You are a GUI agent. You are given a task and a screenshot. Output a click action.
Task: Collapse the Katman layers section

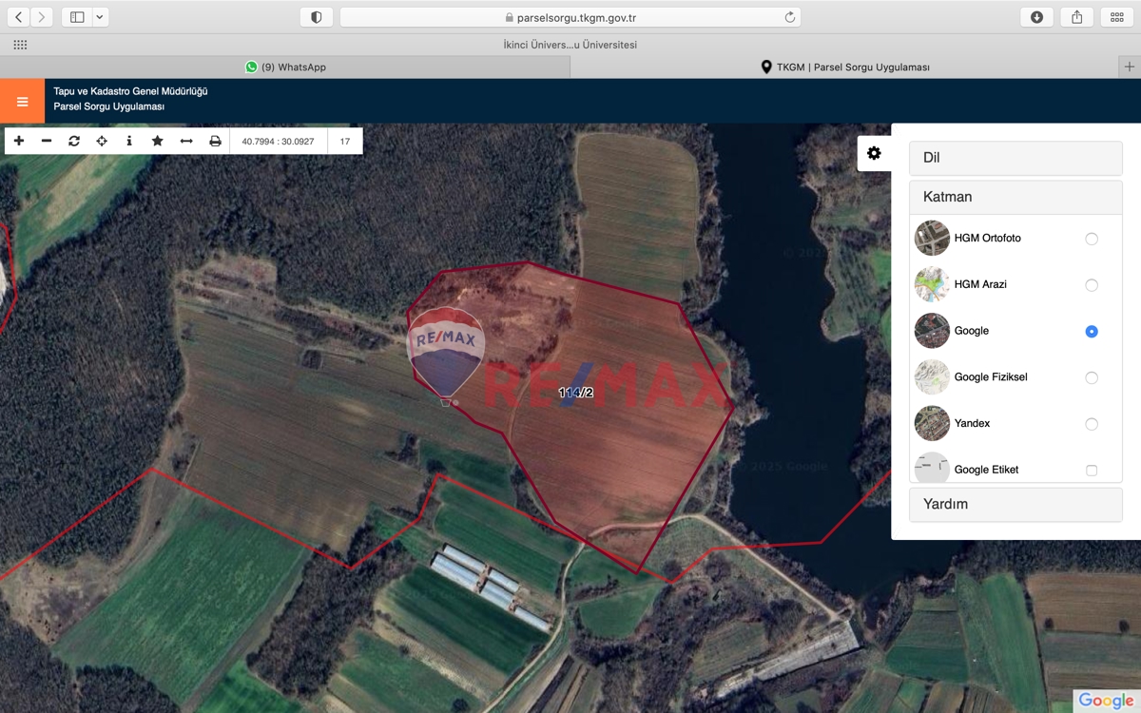coord(1015,197)
